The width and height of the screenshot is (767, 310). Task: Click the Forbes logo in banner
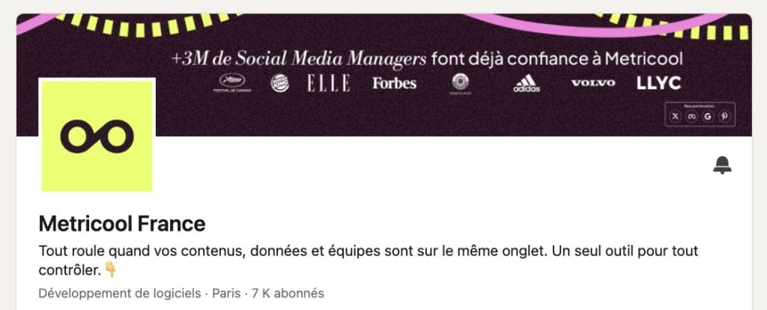click(394, 83)
